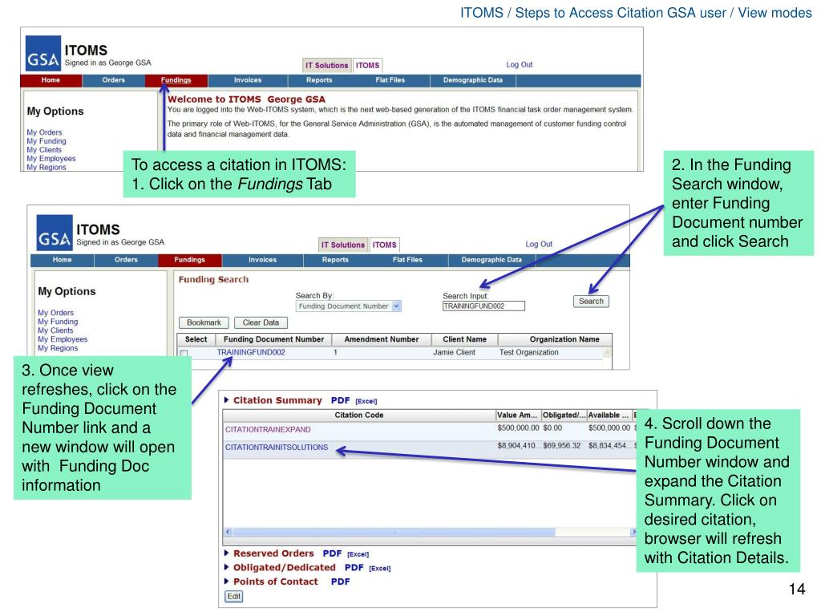This screenshot has width=821, height=616.
Task: Select the 'Test Organization' cell
Action: (529, 353)
